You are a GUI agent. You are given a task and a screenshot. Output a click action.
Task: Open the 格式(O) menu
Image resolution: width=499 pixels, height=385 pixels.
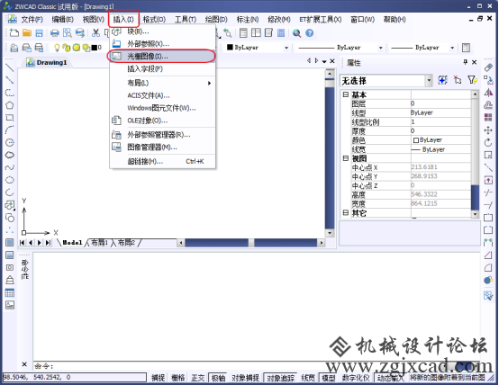point(154,20)
